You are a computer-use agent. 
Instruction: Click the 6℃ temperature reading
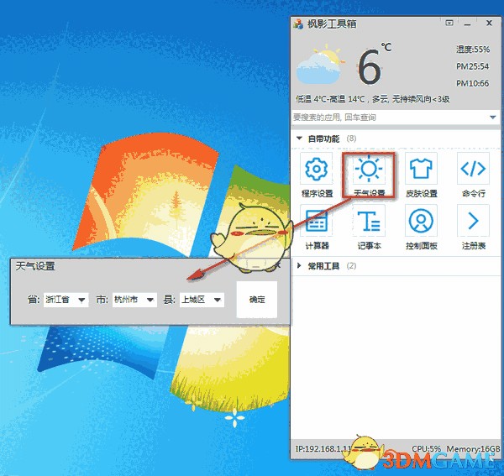point(375,65)
